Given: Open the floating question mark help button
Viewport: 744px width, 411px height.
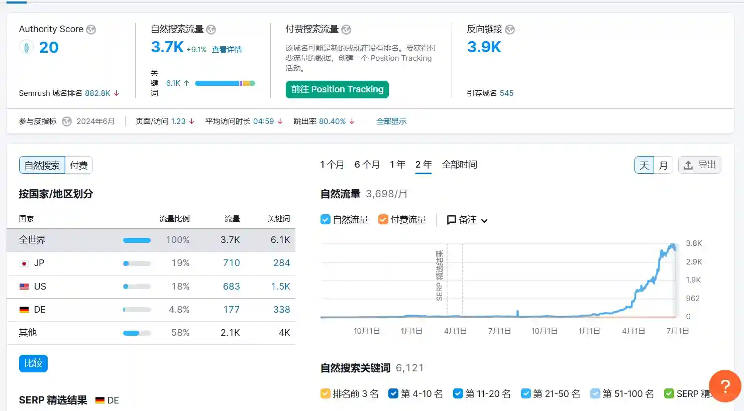Looking at the screenshot, I should (725, 386).
